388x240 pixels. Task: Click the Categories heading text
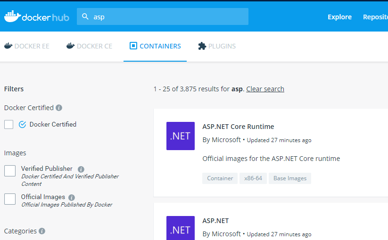(x=20, y=231)
